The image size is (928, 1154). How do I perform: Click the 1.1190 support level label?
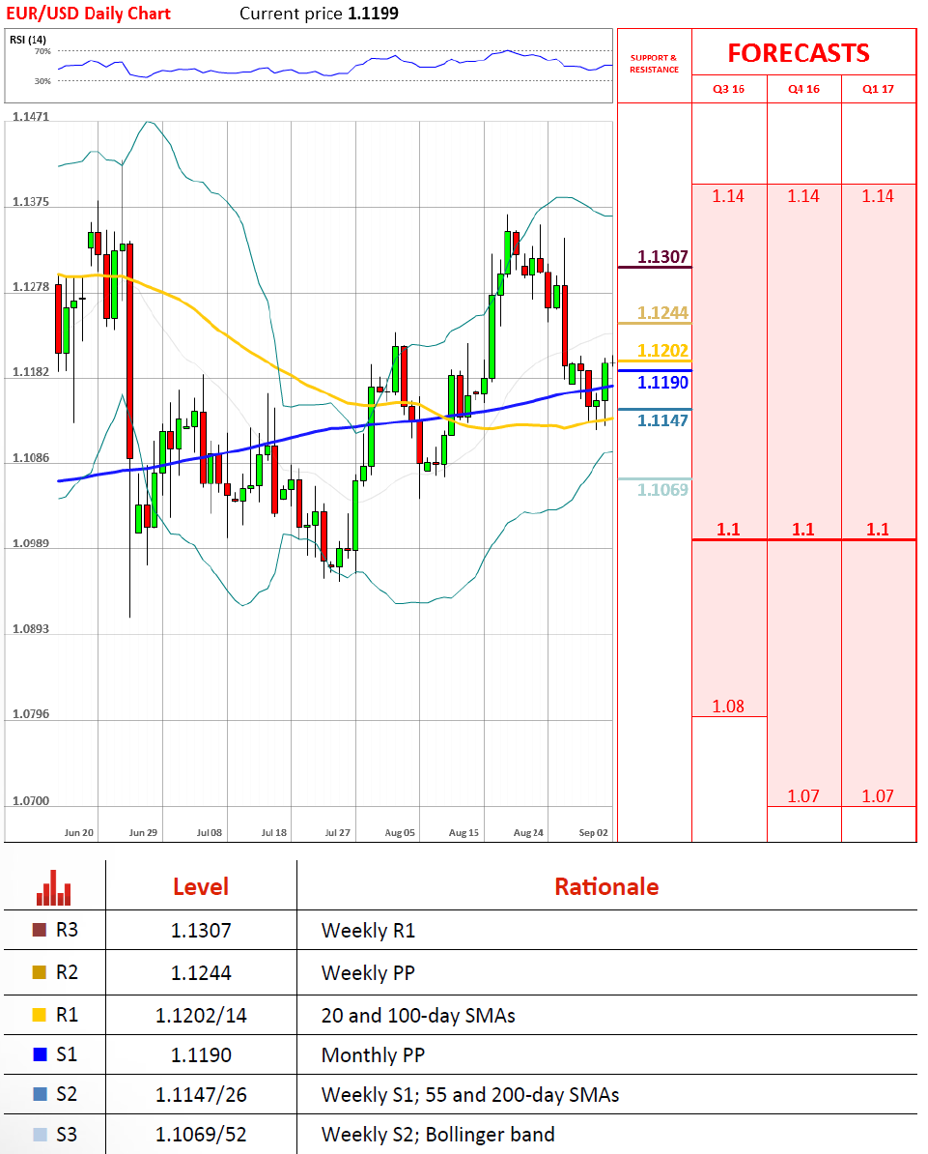(662, 383)
